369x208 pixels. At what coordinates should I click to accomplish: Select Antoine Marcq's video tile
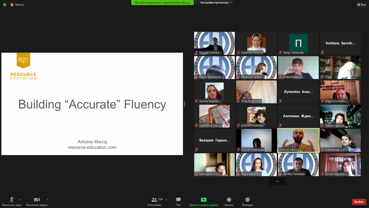pos(298,140)
